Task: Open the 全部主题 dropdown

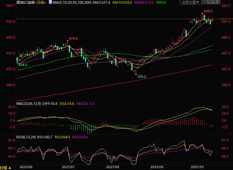Action: tap(191, 2)
